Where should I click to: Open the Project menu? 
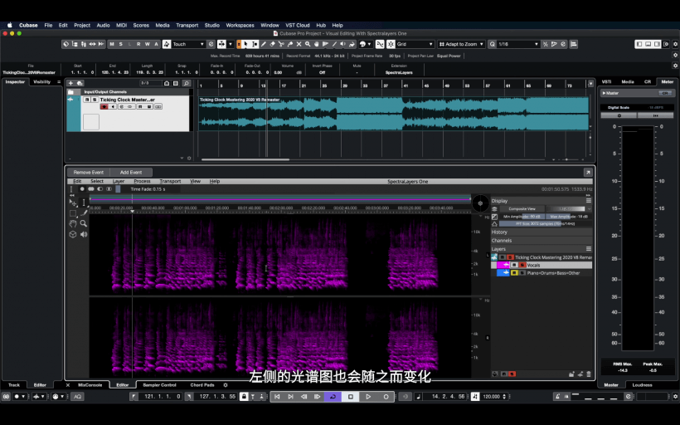point(82,25)
